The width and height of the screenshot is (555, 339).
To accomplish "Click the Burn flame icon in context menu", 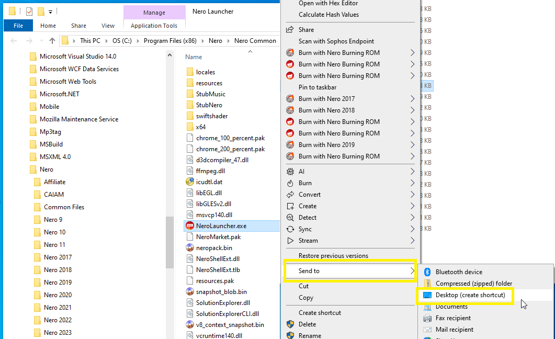I will point(290,183).
